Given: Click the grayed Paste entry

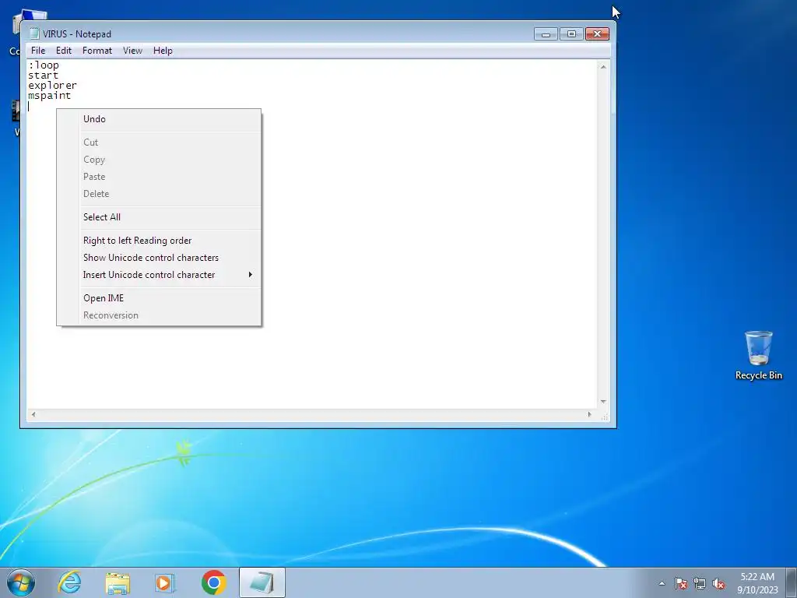Looking at the screenshot, I should coord(159,177).
